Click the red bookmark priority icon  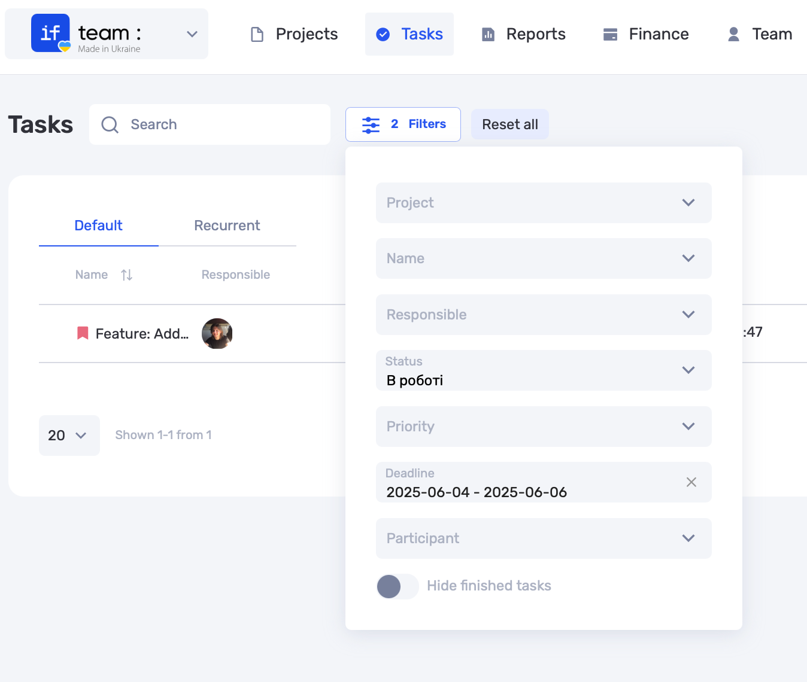(83, 333)
